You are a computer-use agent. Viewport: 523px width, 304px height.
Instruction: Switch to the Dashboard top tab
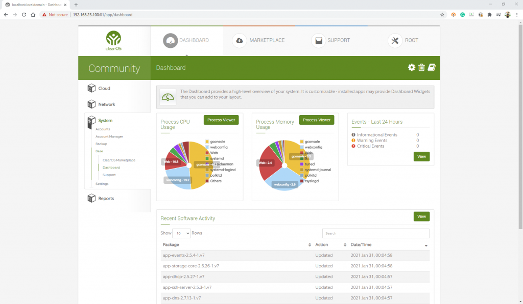[186, 41]
